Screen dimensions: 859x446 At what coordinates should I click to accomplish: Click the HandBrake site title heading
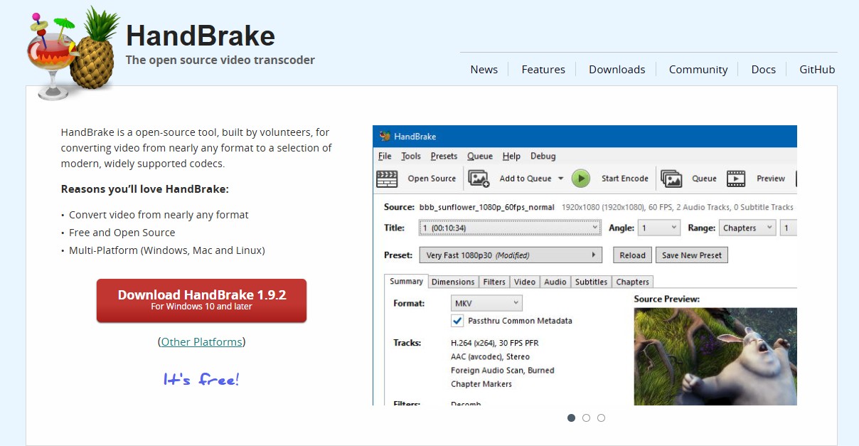pyautogui.click(x=201, y=36)
